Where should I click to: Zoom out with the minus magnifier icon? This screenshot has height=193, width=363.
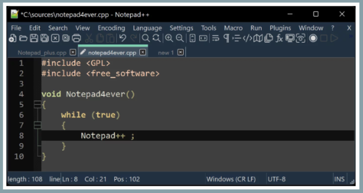(180, 38)
